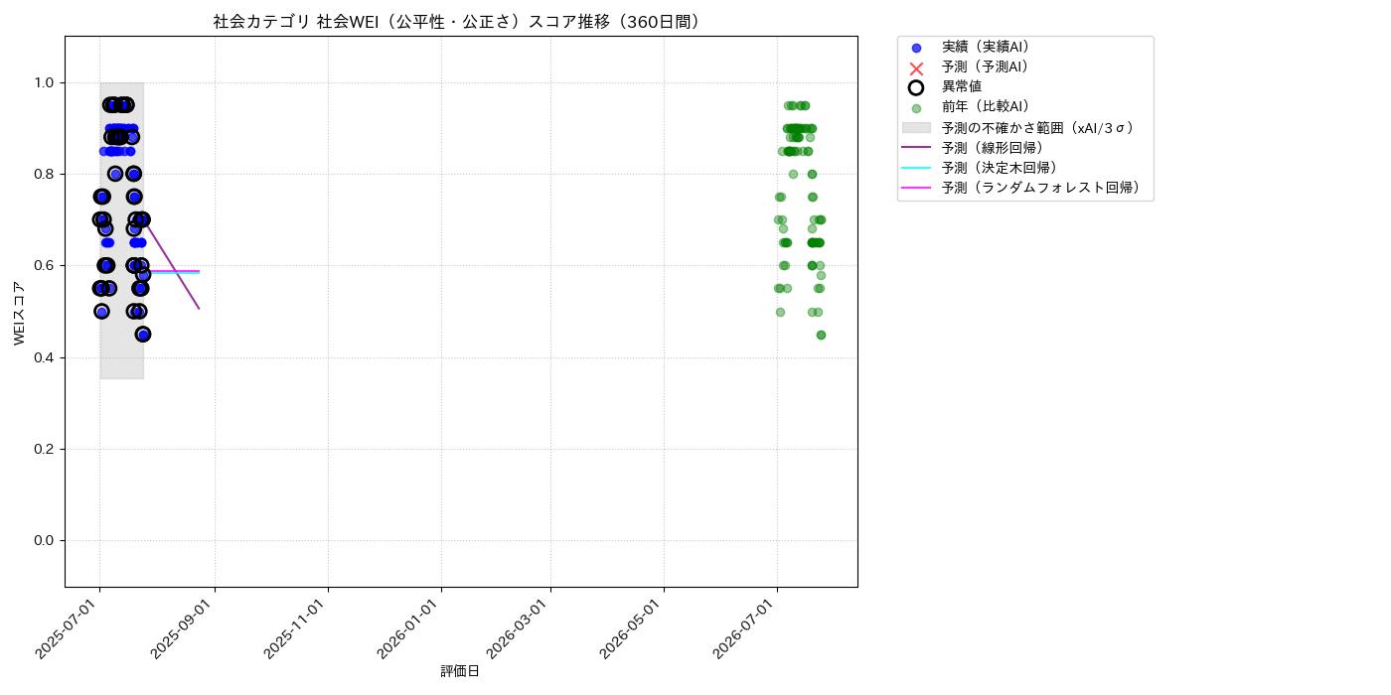Click y-axis tick label 0.8

click(x=45, y=174)
